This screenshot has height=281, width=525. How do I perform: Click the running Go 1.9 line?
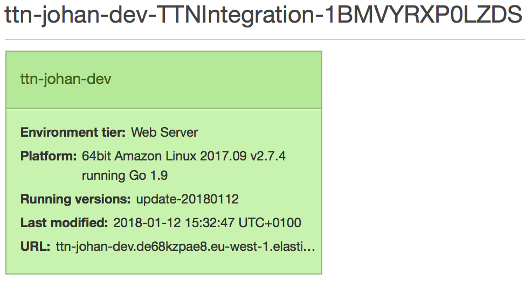[x=125, y=175]
